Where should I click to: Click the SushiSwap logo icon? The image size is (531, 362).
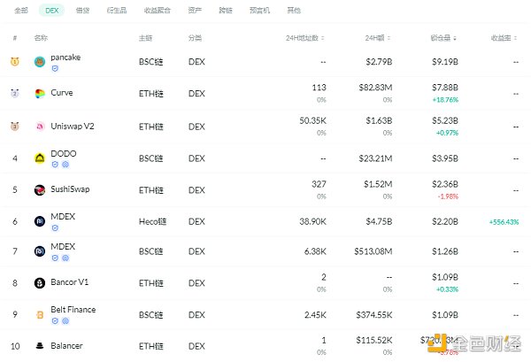click(x=40, y=189)
